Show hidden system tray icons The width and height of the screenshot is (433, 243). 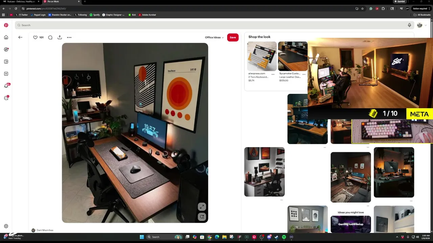click(397, 237)
